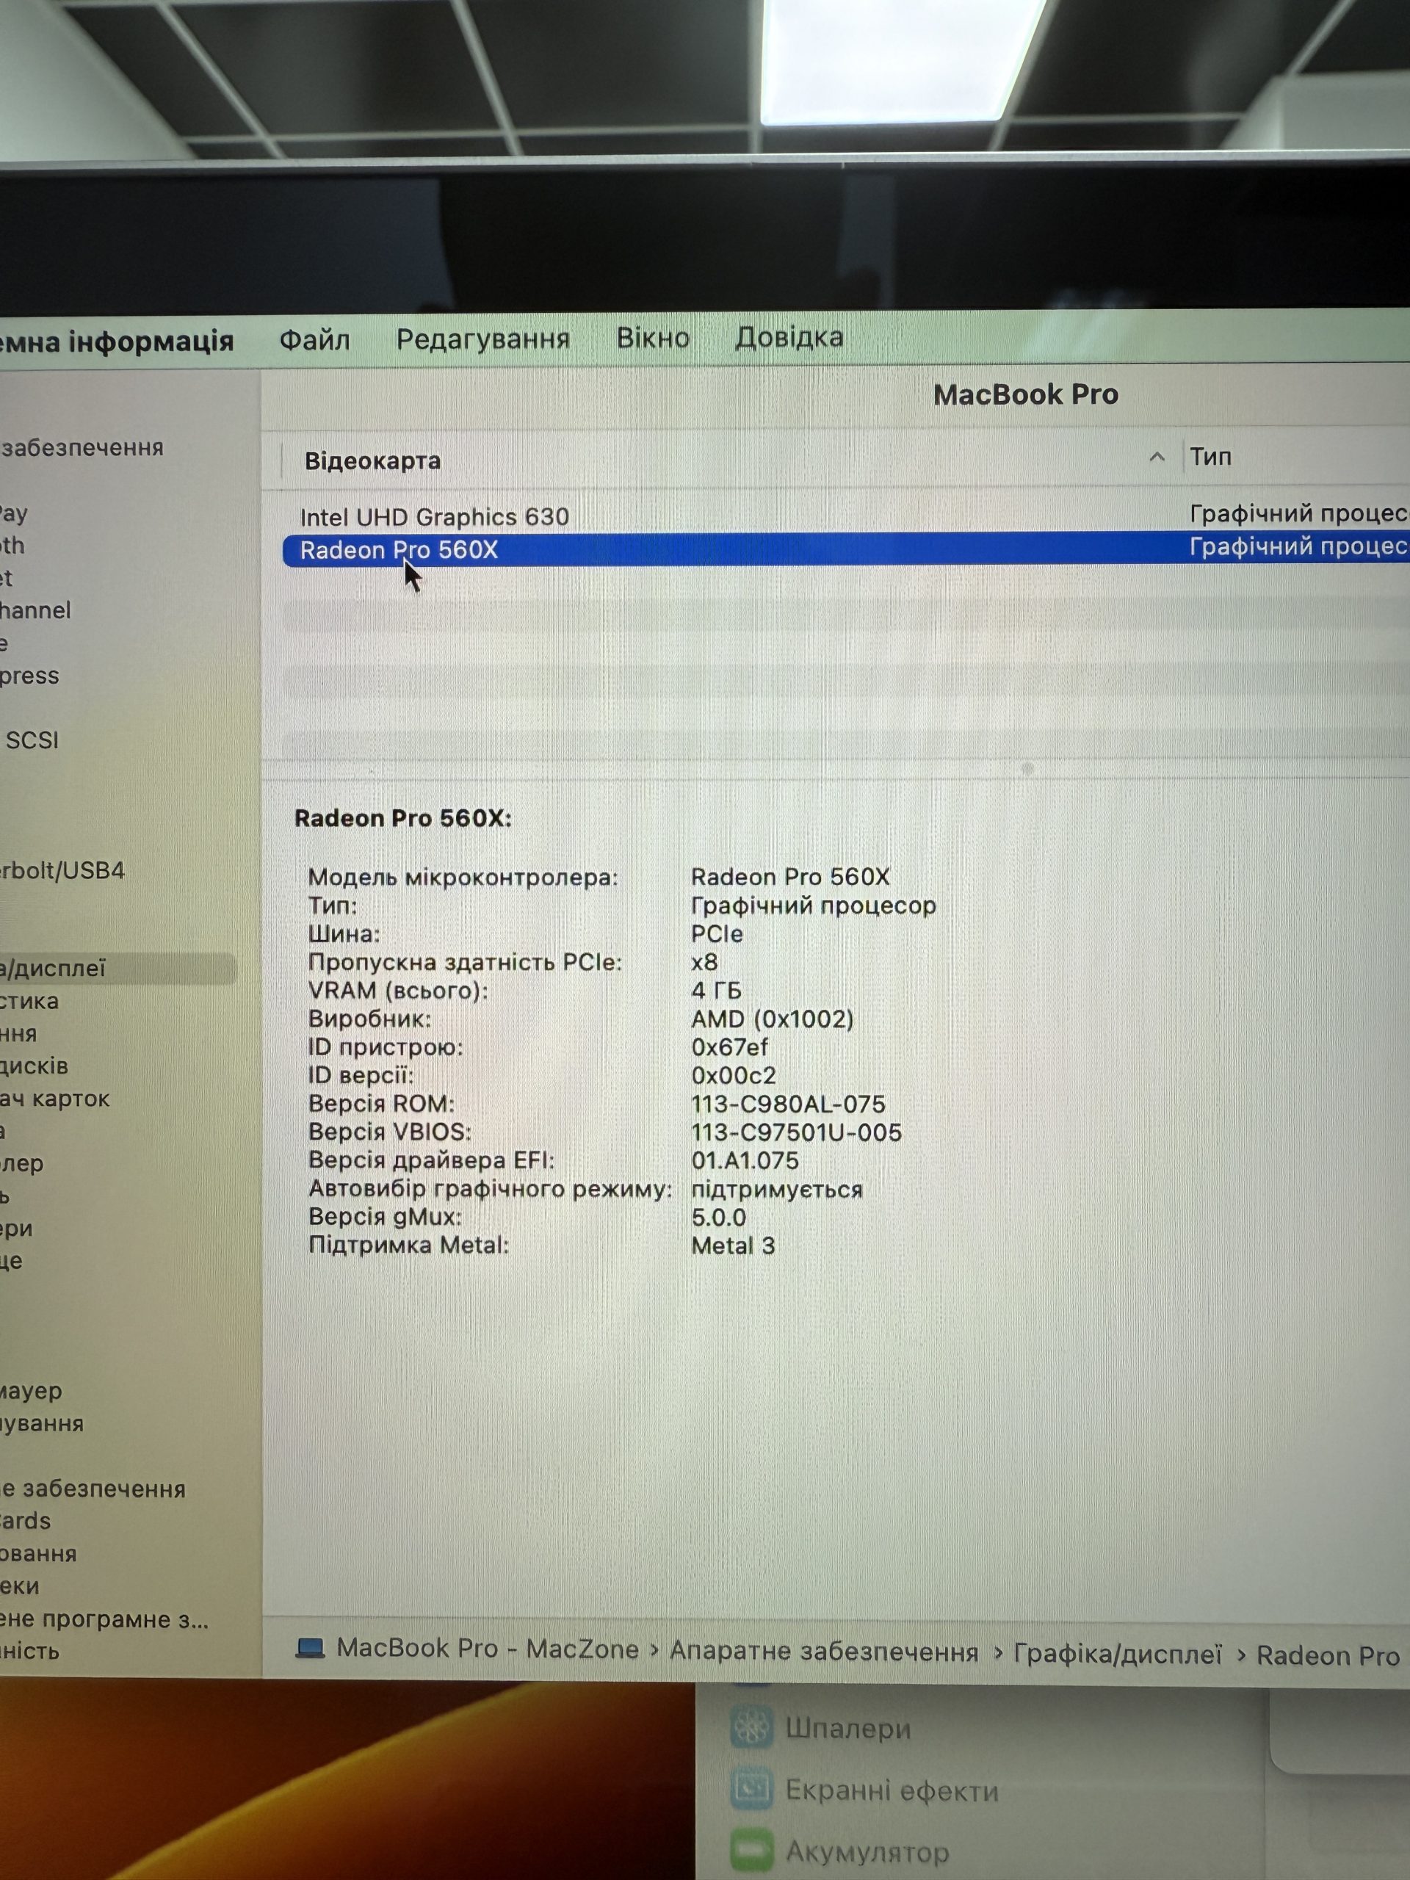Click the PCIe width value x8
This screenshot has width=1410, height=1880.
click(704, 962)
